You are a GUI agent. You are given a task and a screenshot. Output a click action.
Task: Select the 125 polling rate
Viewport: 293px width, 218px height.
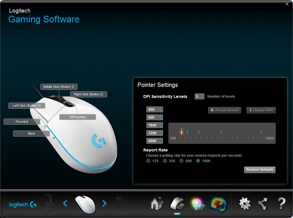(x=148, y=161)
